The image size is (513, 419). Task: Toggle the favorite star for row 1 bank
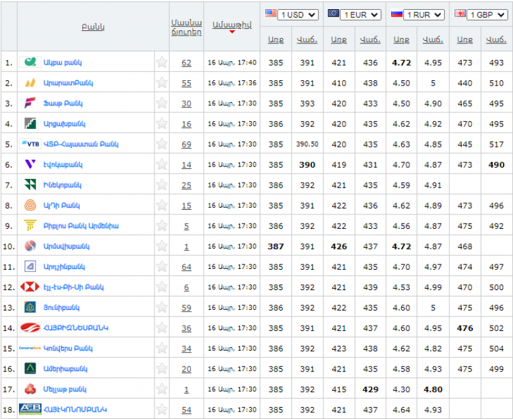tap(162, 63)
